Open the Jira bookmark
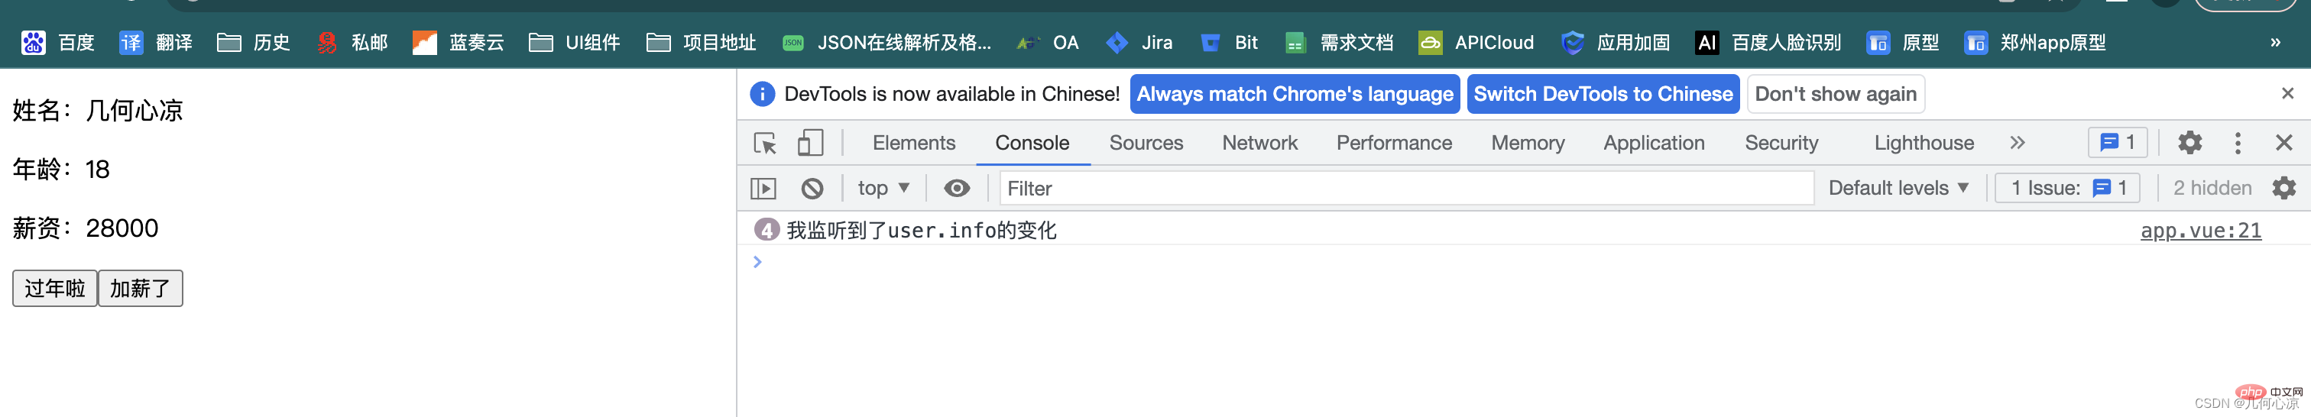The height and width of the screenshot is (417, 2311). 1139,42
